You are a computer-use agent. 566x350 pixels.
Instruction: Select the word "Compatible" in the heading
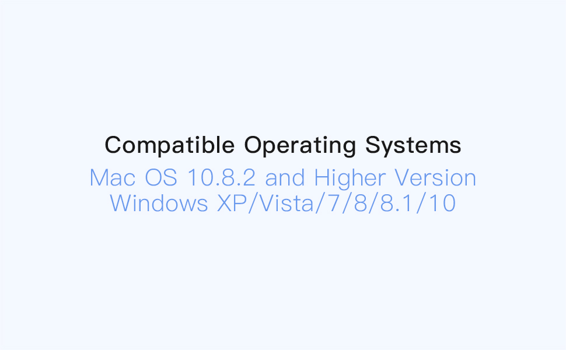pos(170,145)
